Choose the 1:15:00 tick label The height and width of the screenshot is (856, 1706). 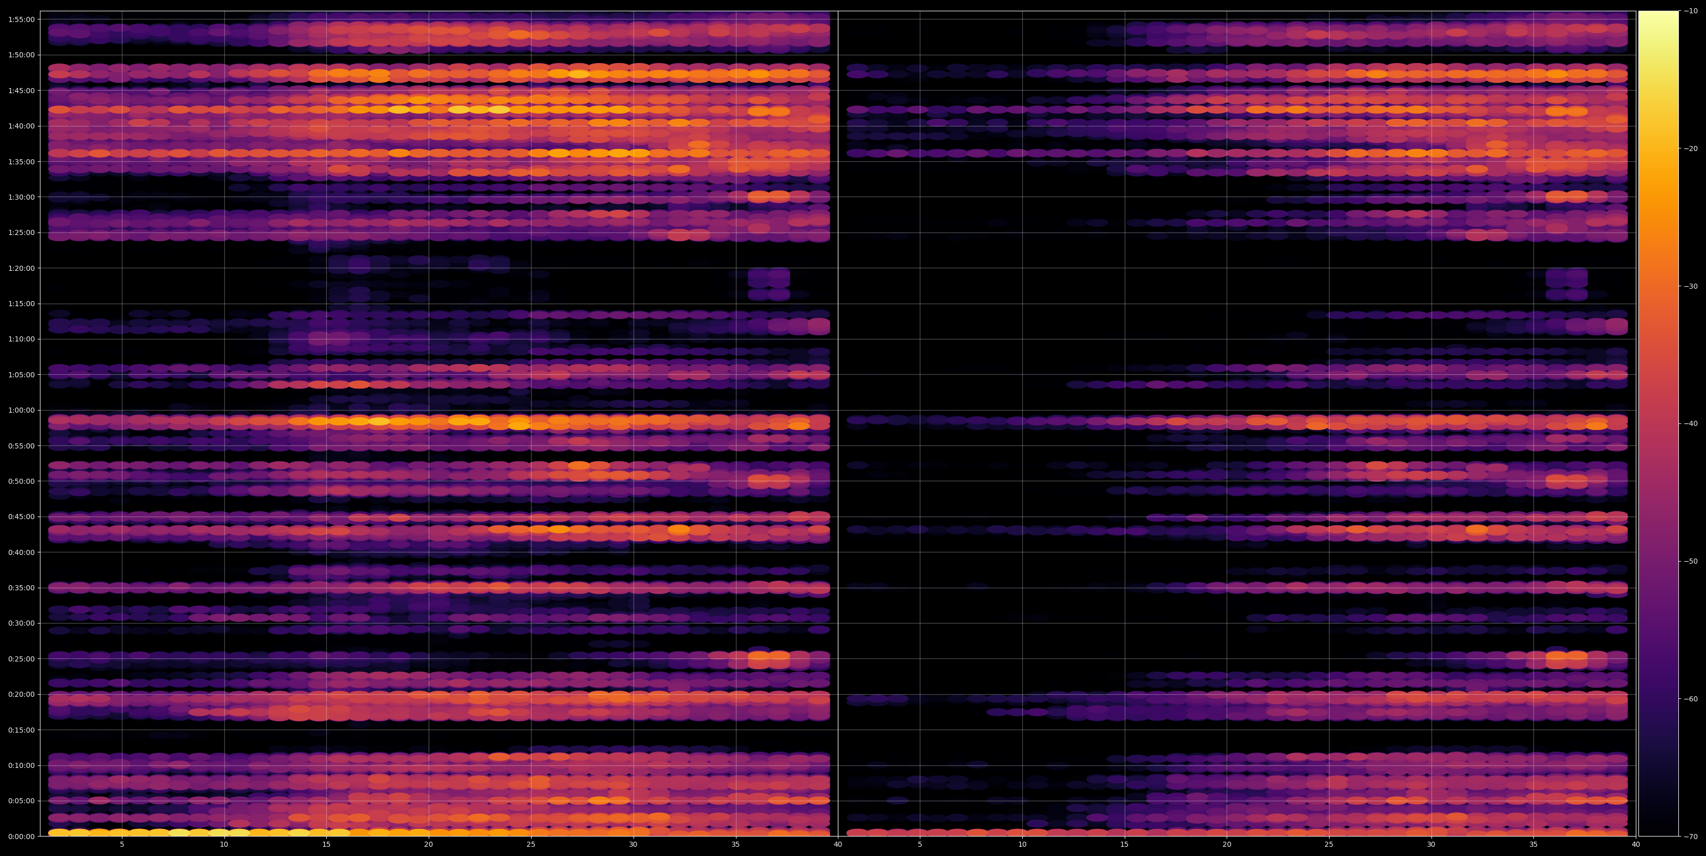tap(21, 304)
